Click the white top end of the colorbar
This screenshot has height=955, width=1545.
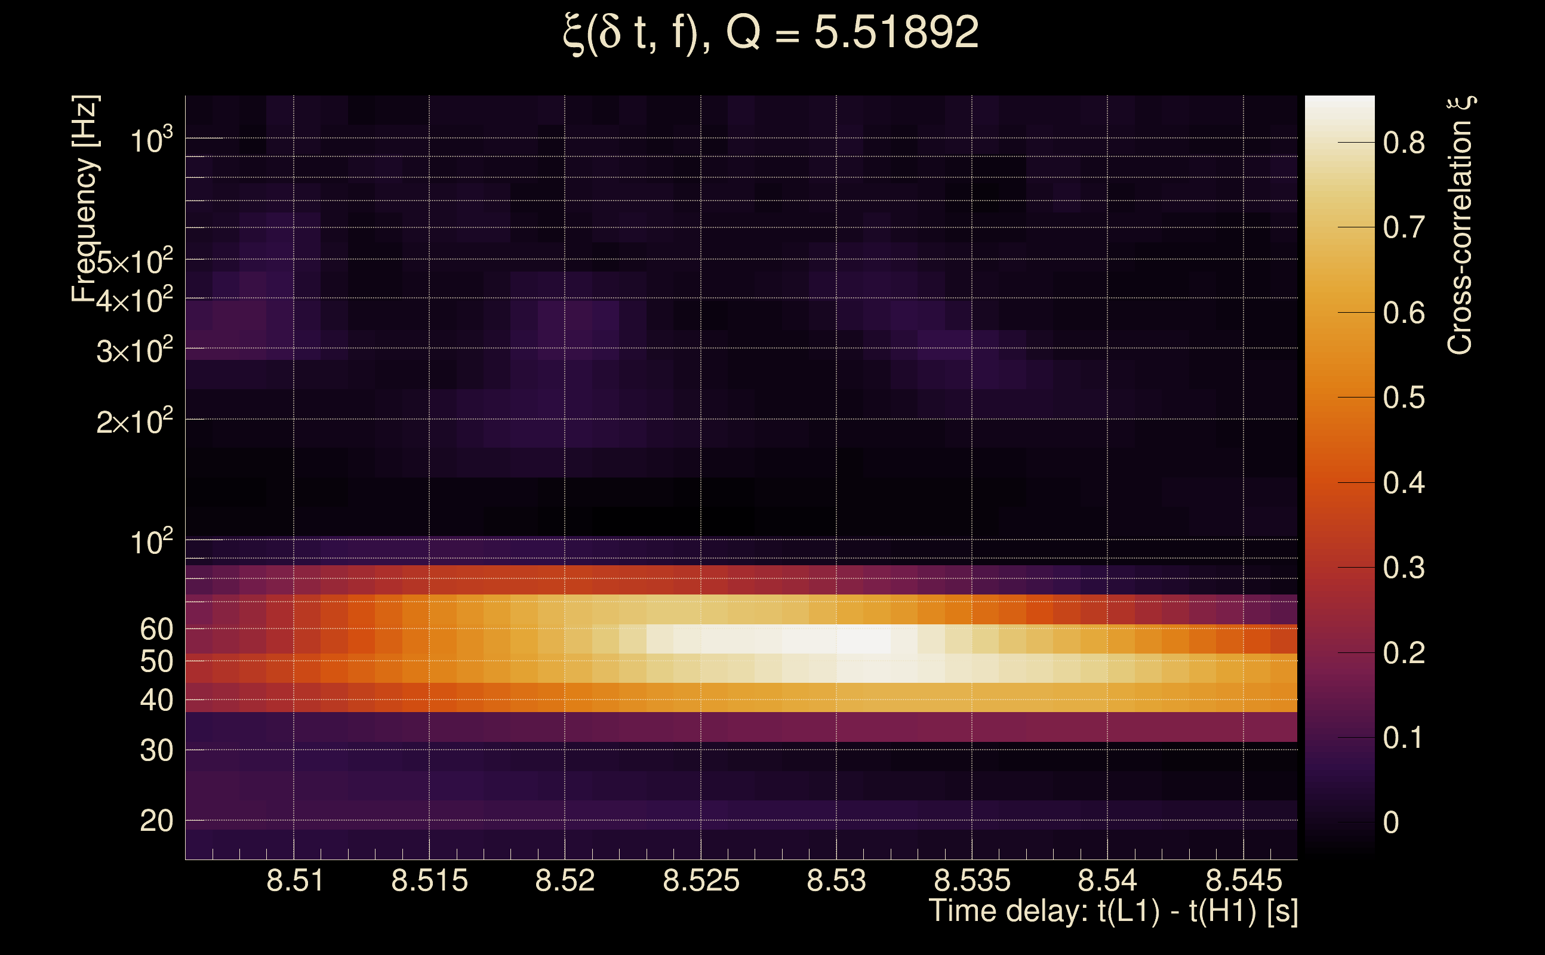(x=1339, y=107)
